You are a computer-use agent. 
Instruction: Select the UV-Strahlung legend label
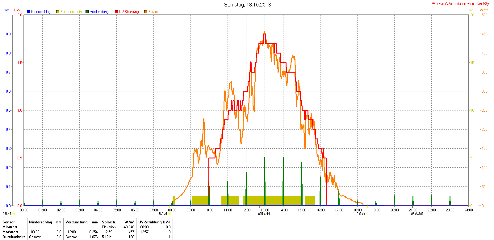tap(129, 12)
